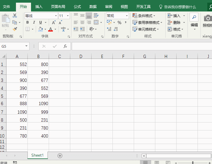Click the text orientation icon
Image resolution: width=212 pixels, height=164 pixels.
point(92,29)
